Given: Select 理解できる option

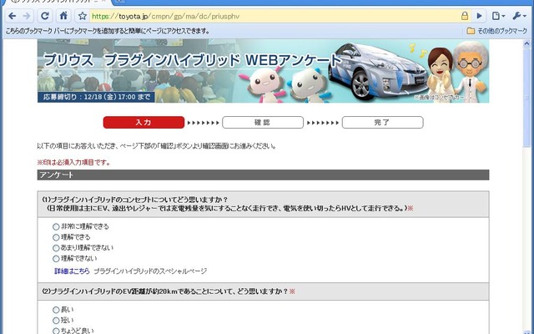Looking at the screenshot, I should [x=56, y=237].
